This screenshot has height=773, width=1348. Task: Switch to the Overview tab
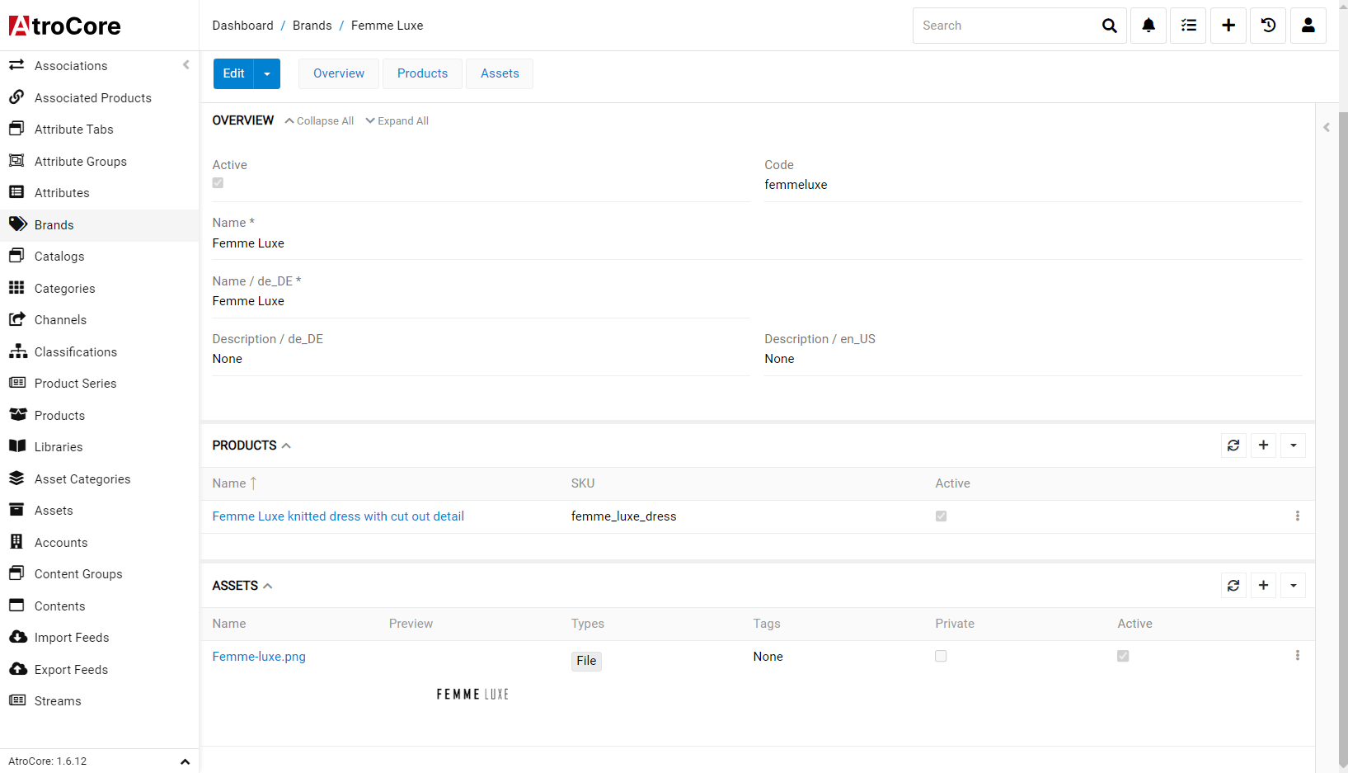coord(339,73)
